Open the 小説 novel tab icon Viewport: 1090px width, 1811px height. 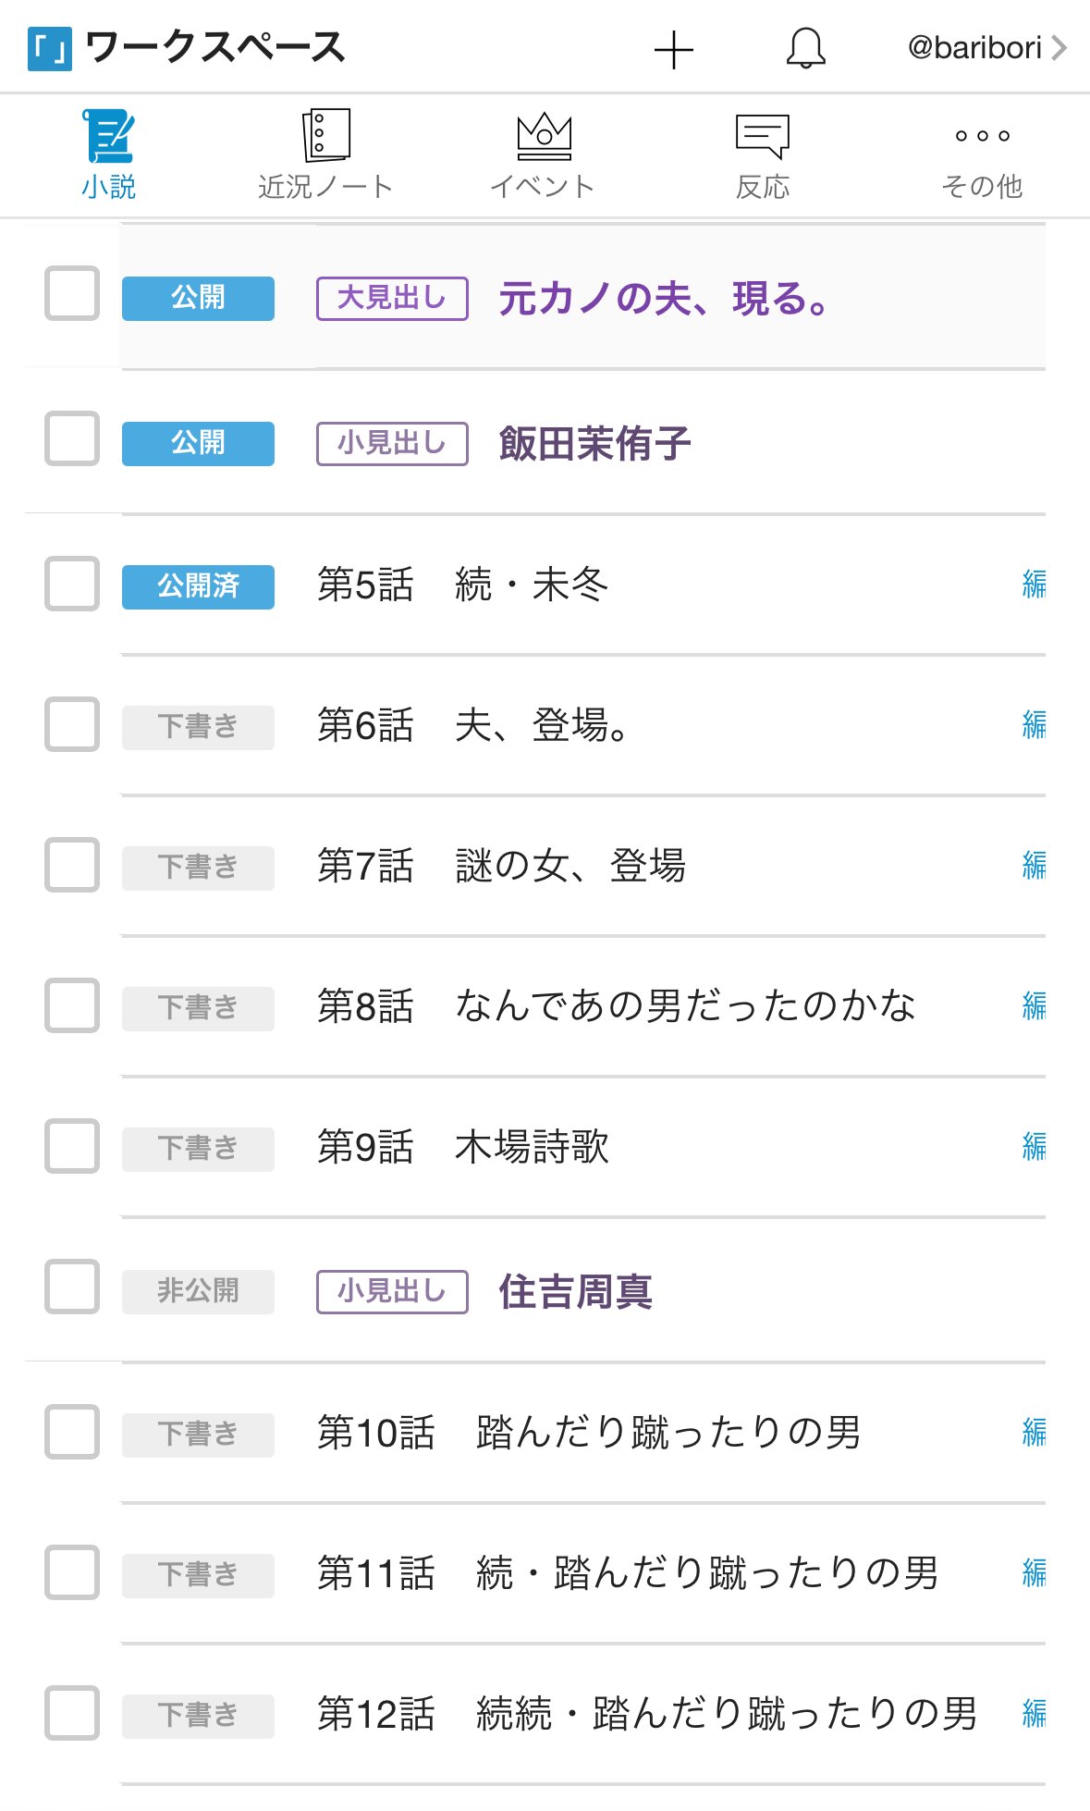point(109,136)
